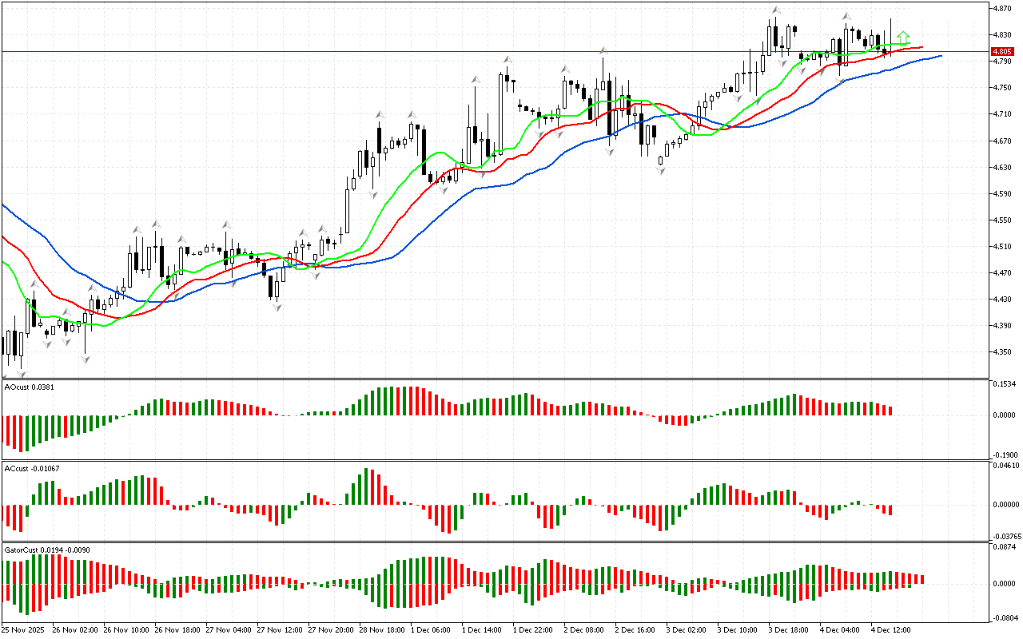The width and height of the screenshot is (1023, 639).
Task: Select the 0.1534 scale value in the AOcust panel
Action: pos(1005,385)
